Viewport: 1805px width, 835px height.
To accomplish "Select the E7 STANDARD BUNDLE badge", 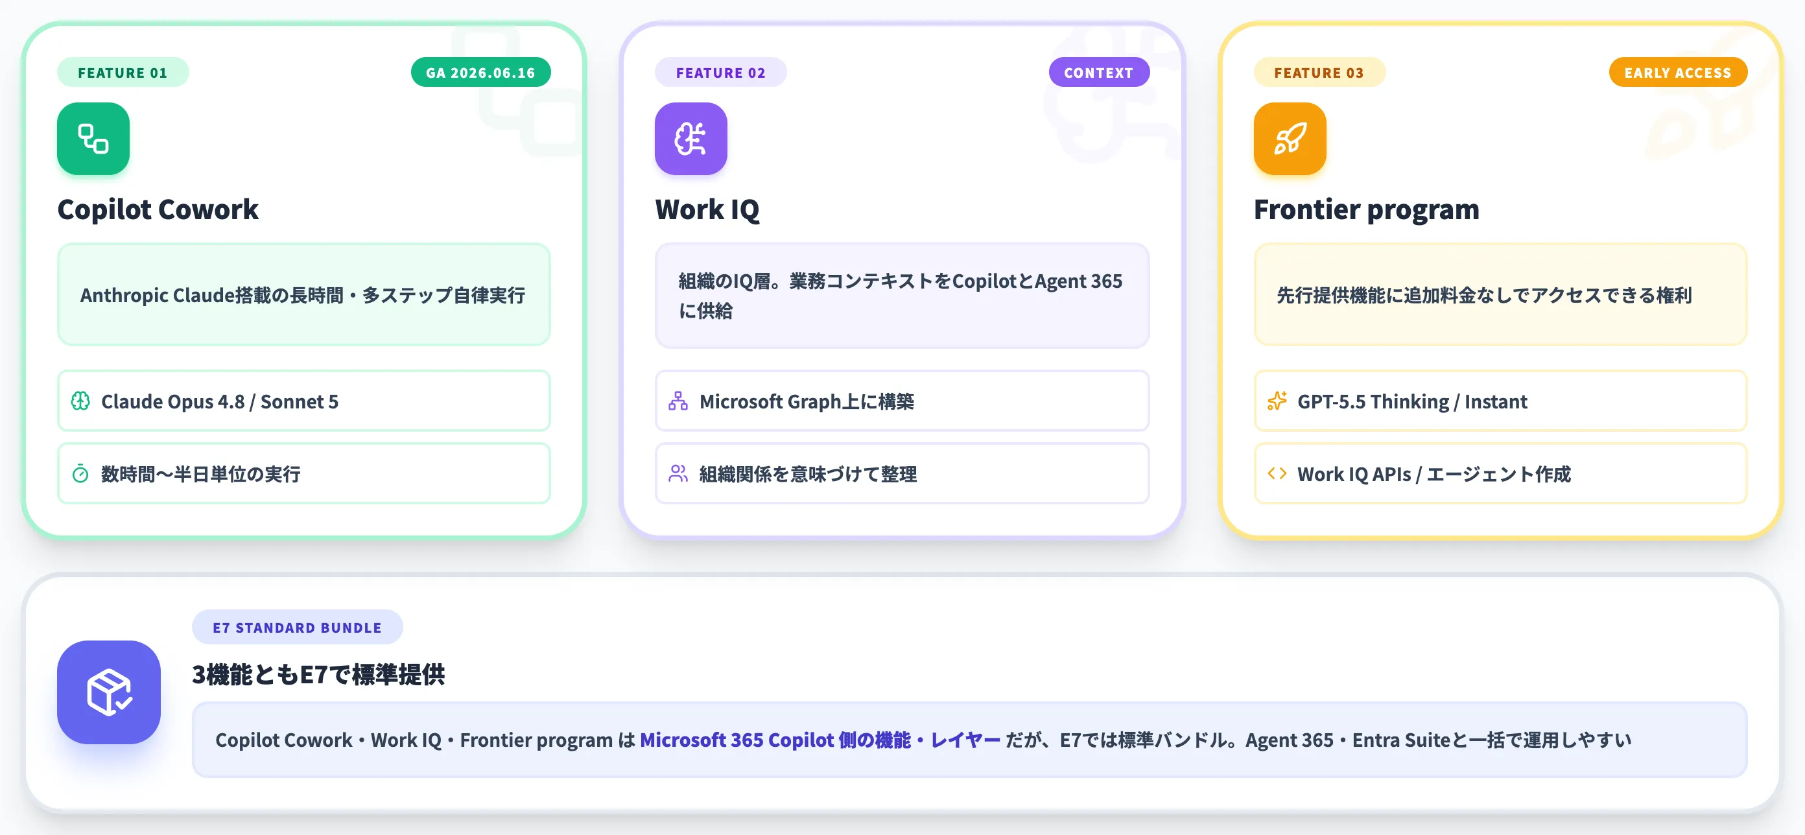I will [298, 628].
